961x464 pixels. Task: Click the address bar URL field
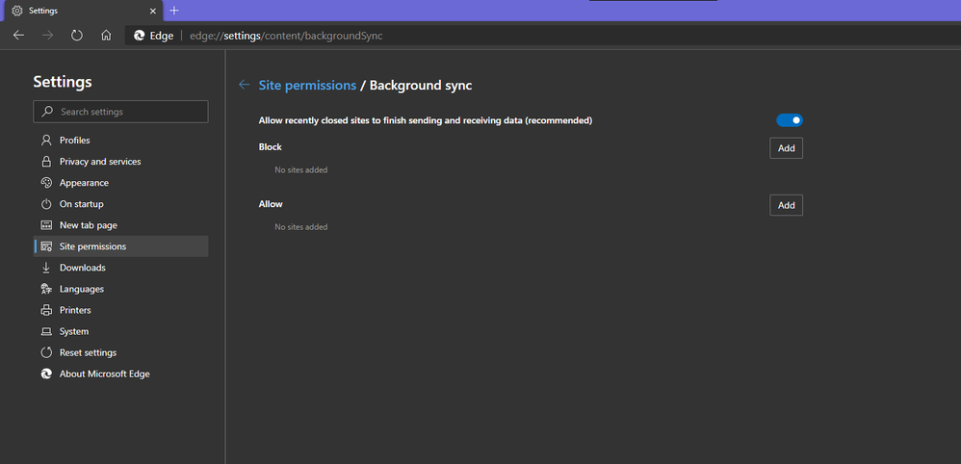(x=542, y=36)
